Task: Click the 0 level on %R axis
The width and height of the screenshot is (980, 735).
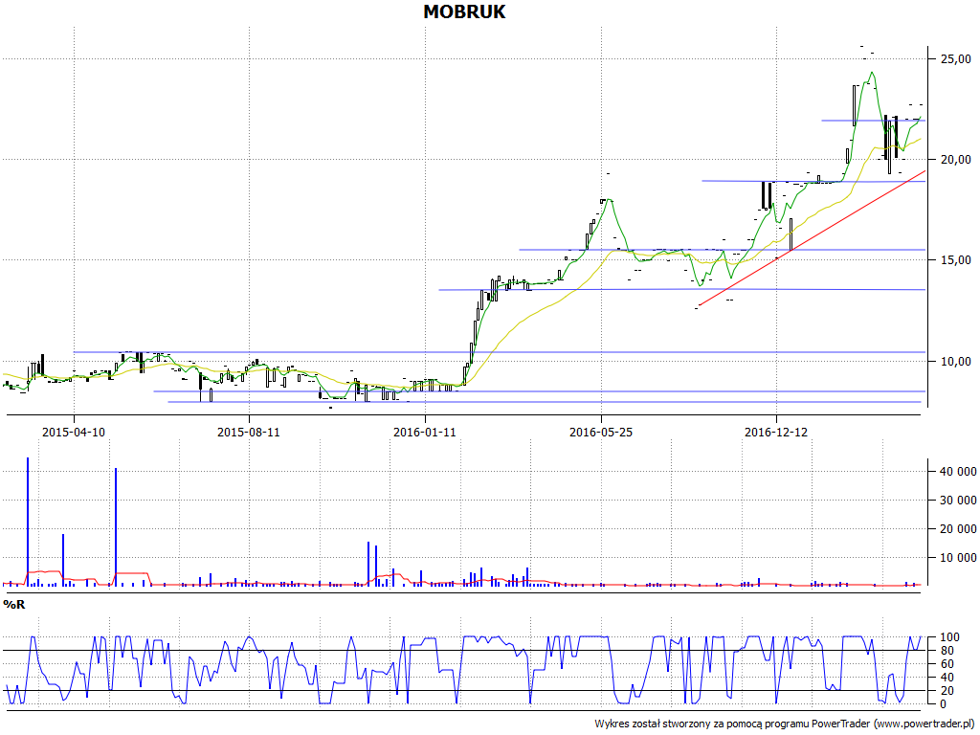Action: pyautogui.click(x=944, y=704)
